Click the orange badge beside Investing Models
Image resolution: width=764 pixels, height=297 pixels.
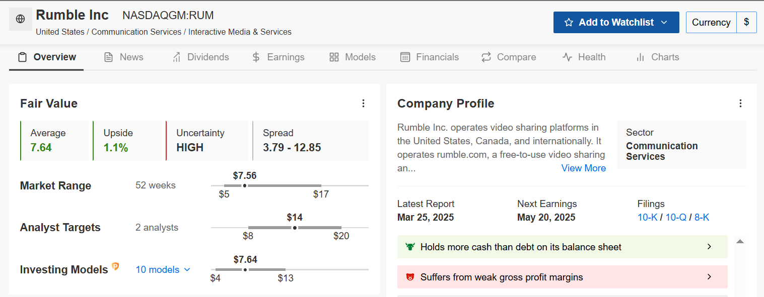tap(115, 267)
